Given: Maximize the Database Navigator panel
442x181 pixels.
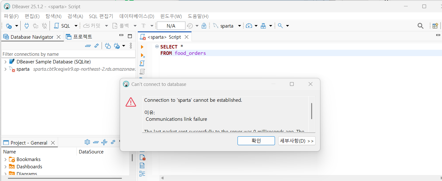Looking at the screenshot, I should (x=130, y=36).
